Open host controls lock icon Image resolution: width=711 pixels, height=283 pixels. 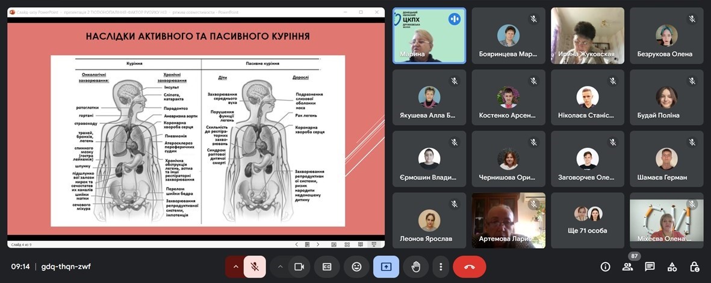[694, 267]
